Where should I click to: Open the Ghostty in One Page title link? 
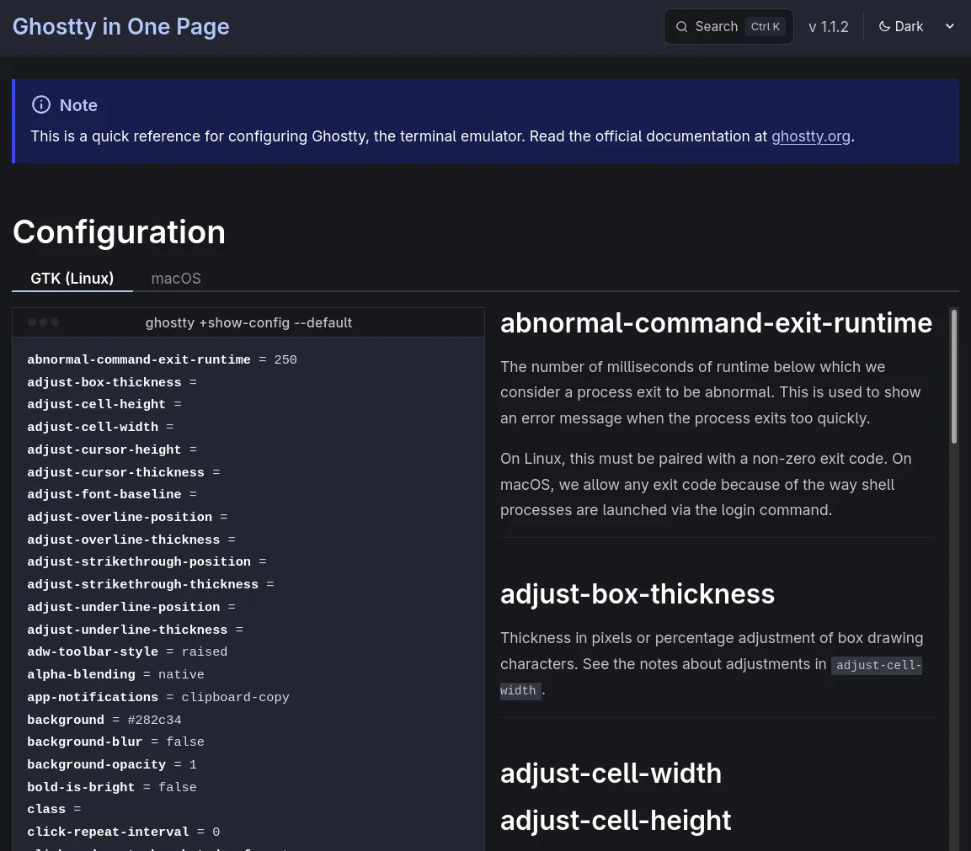point(120,27)
